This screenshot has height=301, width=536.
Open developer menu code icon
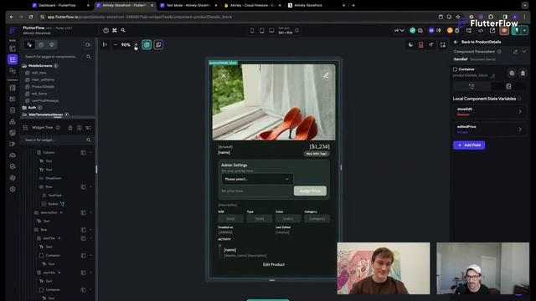[x=481, y=30]
